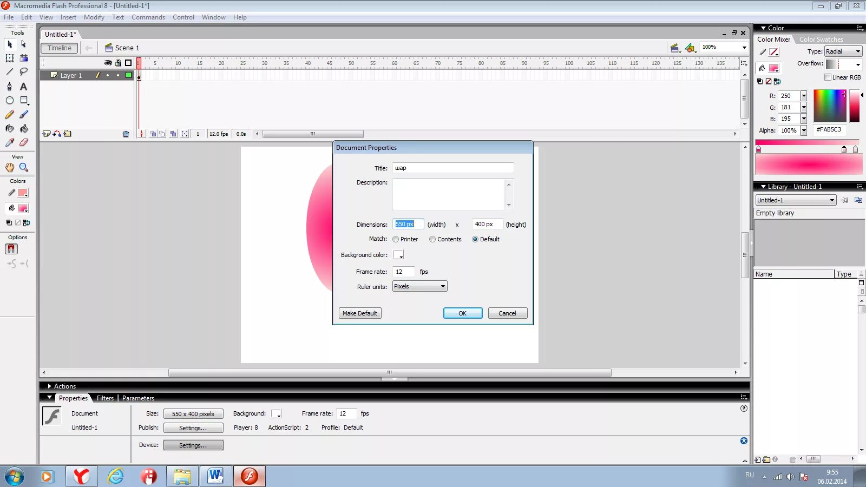Open the Modify menu
Viewport: 866px width, 487px height.
click(x=94, y=17)
